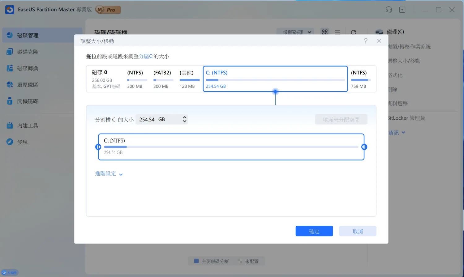464x277 pixels.
Task: Expand the 資訊 section in right panel
Action: [397, 133]
